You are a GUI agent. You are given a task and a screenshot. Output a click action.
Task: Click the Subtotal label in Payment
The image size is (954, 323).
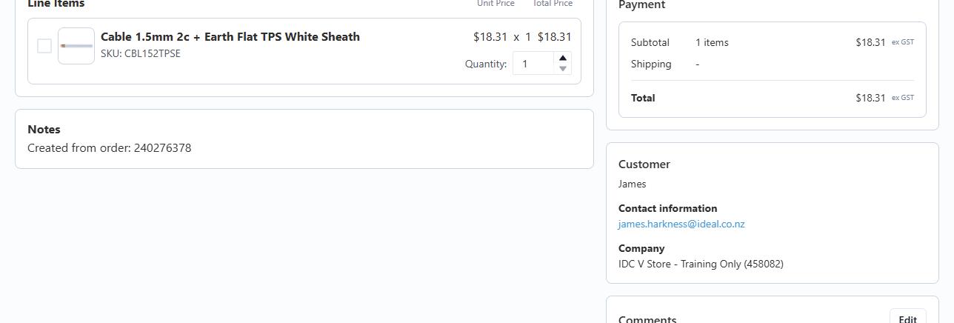tap(650, 42)
